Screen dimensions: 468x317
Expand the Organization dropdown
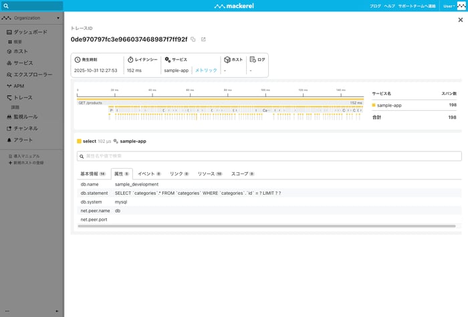[x=30, y=18]
